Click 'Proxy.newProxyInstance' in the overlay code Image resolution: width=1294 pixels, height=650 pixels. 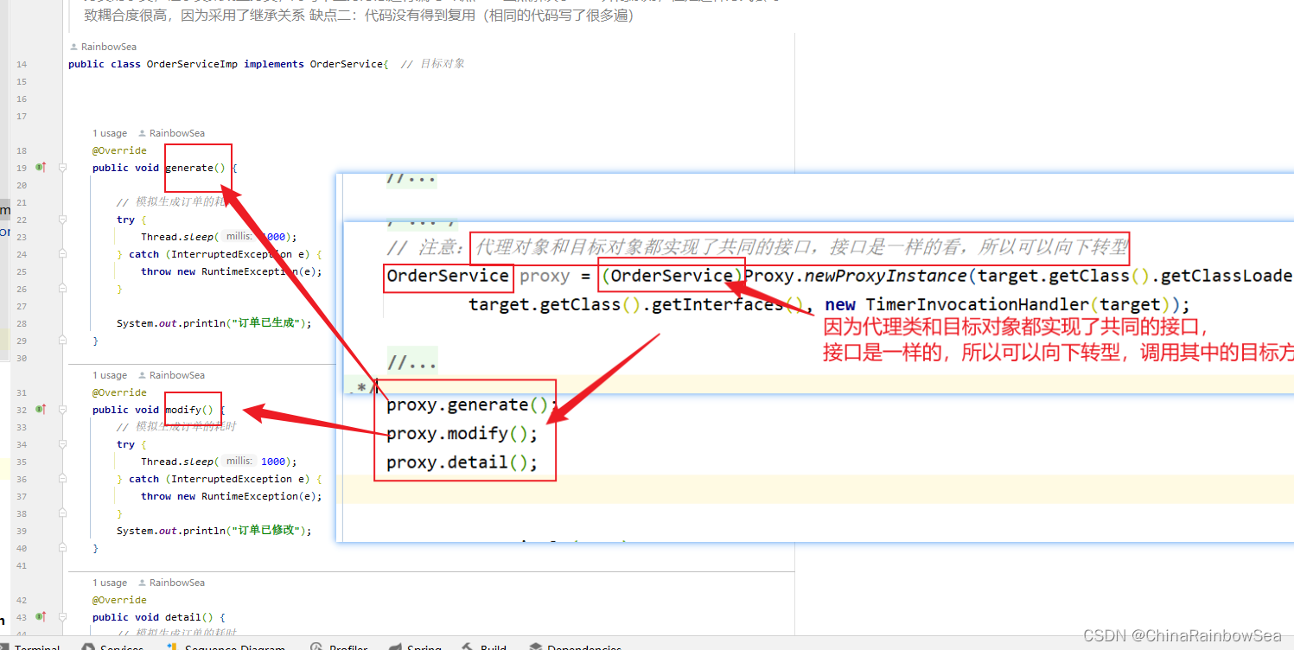[x=855, y=276]
